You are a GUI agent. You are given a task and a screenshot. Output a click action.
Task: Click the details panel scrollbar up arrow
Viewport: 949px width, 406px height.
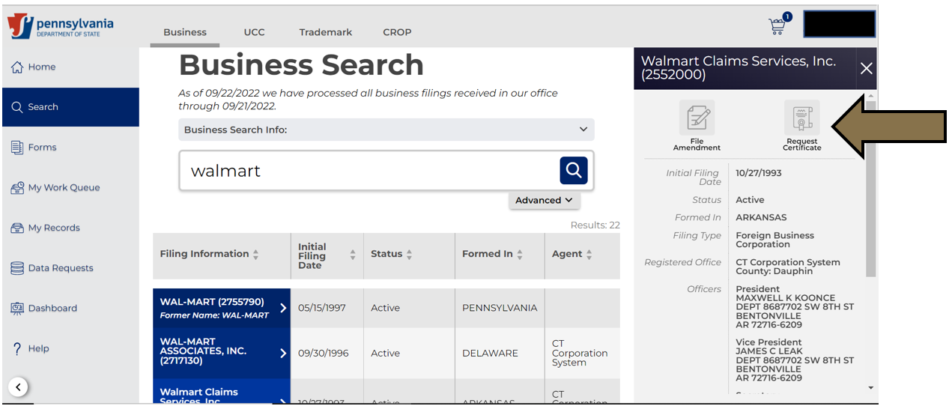tap(870, 96)
